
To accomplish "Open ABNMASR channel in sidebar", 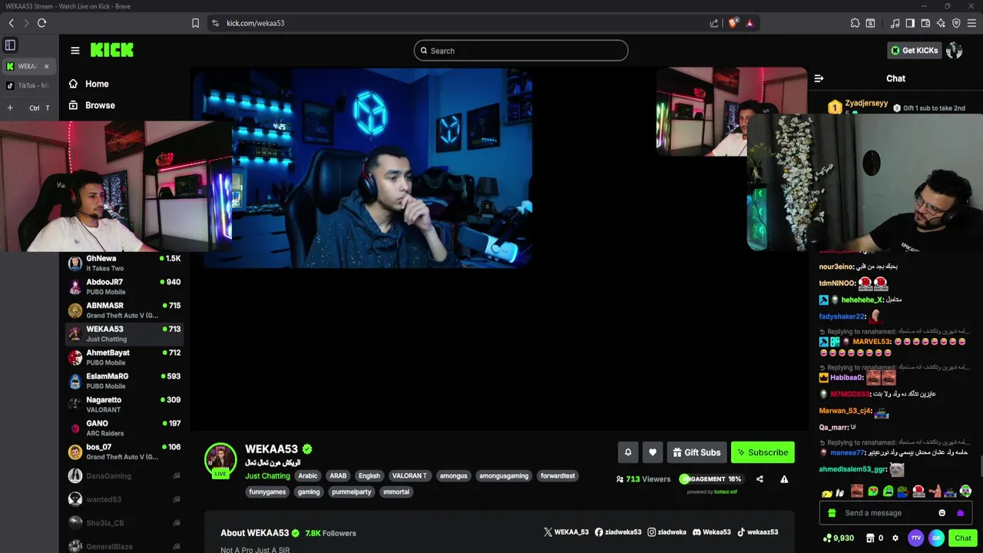I will (x=124, y=310).
